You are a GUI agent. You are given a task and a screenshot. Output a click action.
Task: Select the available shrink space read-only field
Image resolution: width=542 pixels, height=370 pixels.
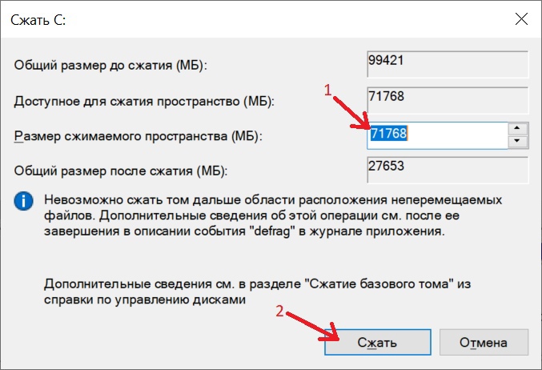445,99
